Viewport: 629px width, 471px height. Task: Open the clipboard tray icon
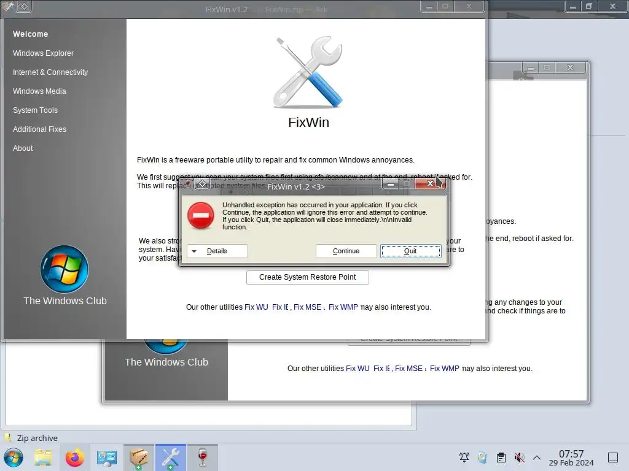coord(501,458)
